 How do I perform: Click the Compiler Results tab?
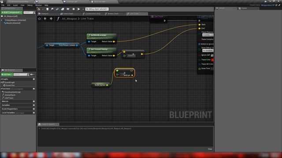[x=48, y=124]
